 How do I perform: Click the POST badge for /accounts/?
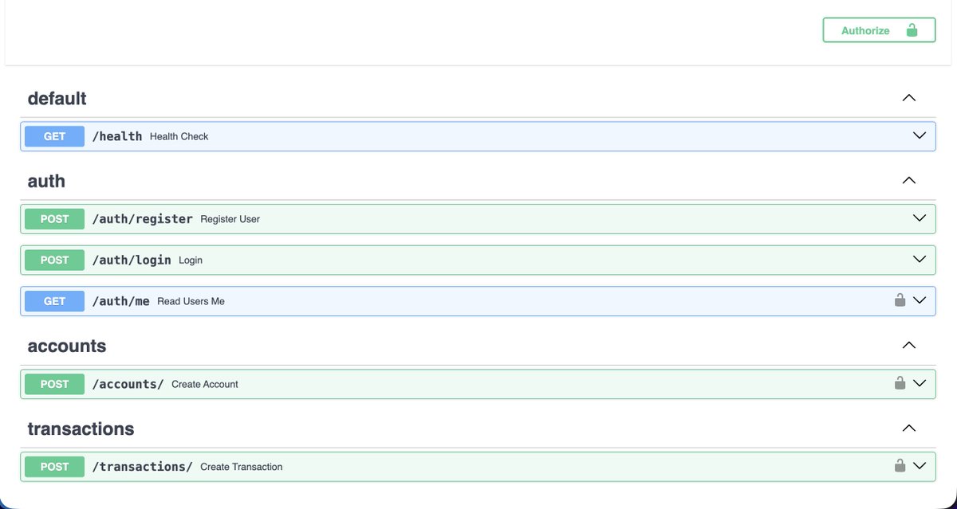[x=54, y=384]
